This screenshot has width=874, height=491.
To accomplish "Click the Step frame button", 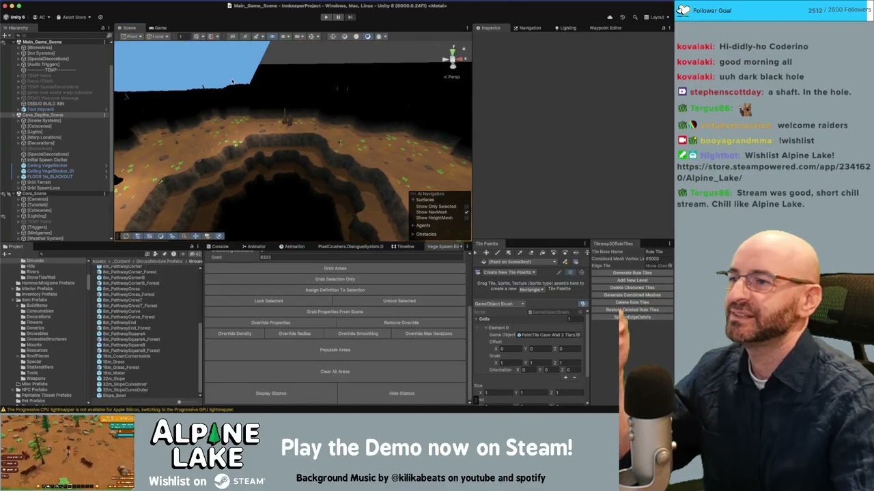I will (x=350, y=17).
